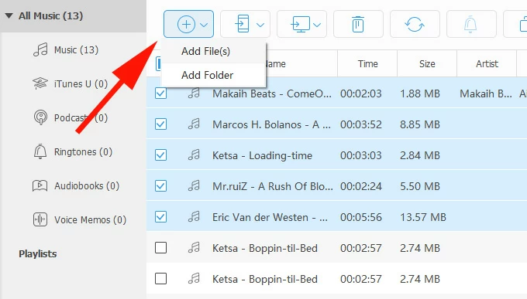Screen dimensions: 527x299
Task: Click the Export to Device phone icon
Action: 242,24
